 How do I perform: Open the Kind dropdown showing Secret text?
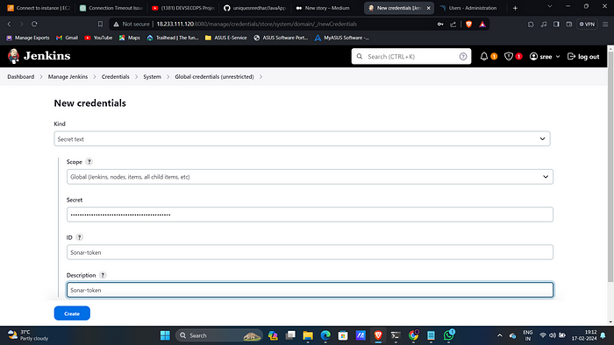[x=302, y=138]
